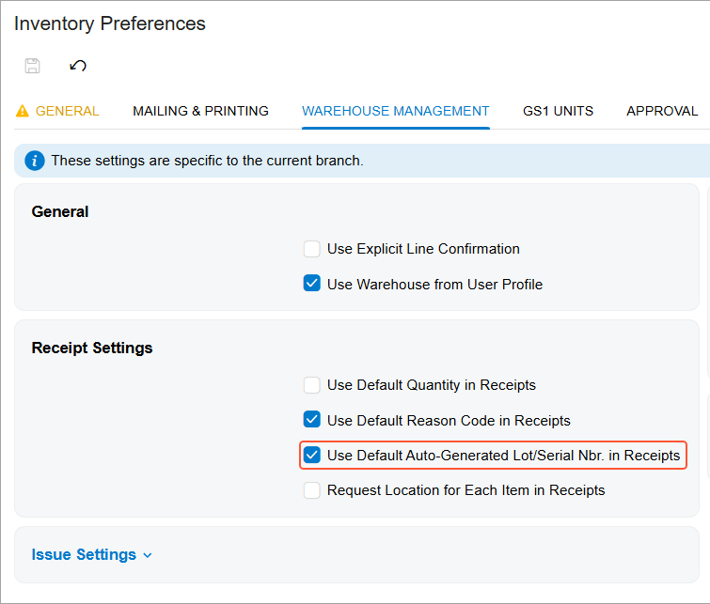
Task: Switch to the General tab label
Action: coord(67,111)
